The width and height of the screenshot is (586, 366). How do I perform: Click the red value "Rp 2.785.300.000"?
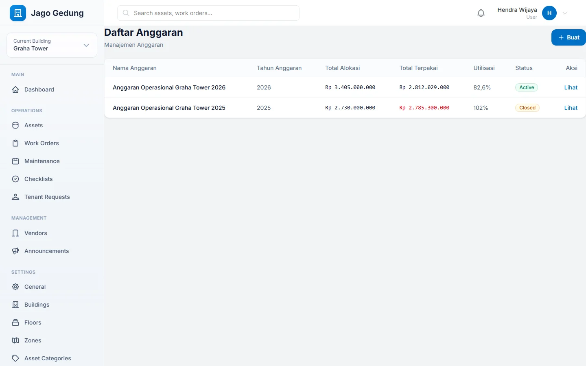point(424,108)
